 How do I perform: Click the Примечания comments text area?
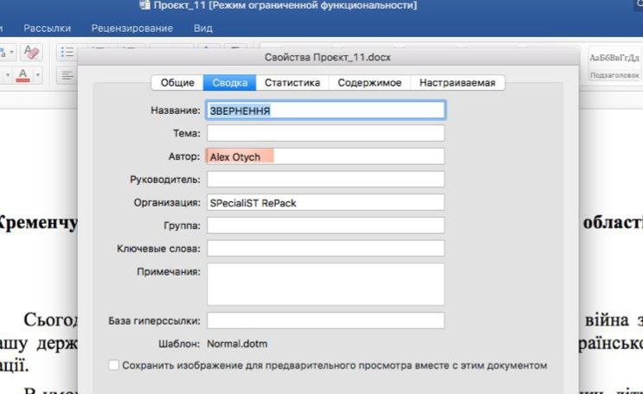(325, 284)
